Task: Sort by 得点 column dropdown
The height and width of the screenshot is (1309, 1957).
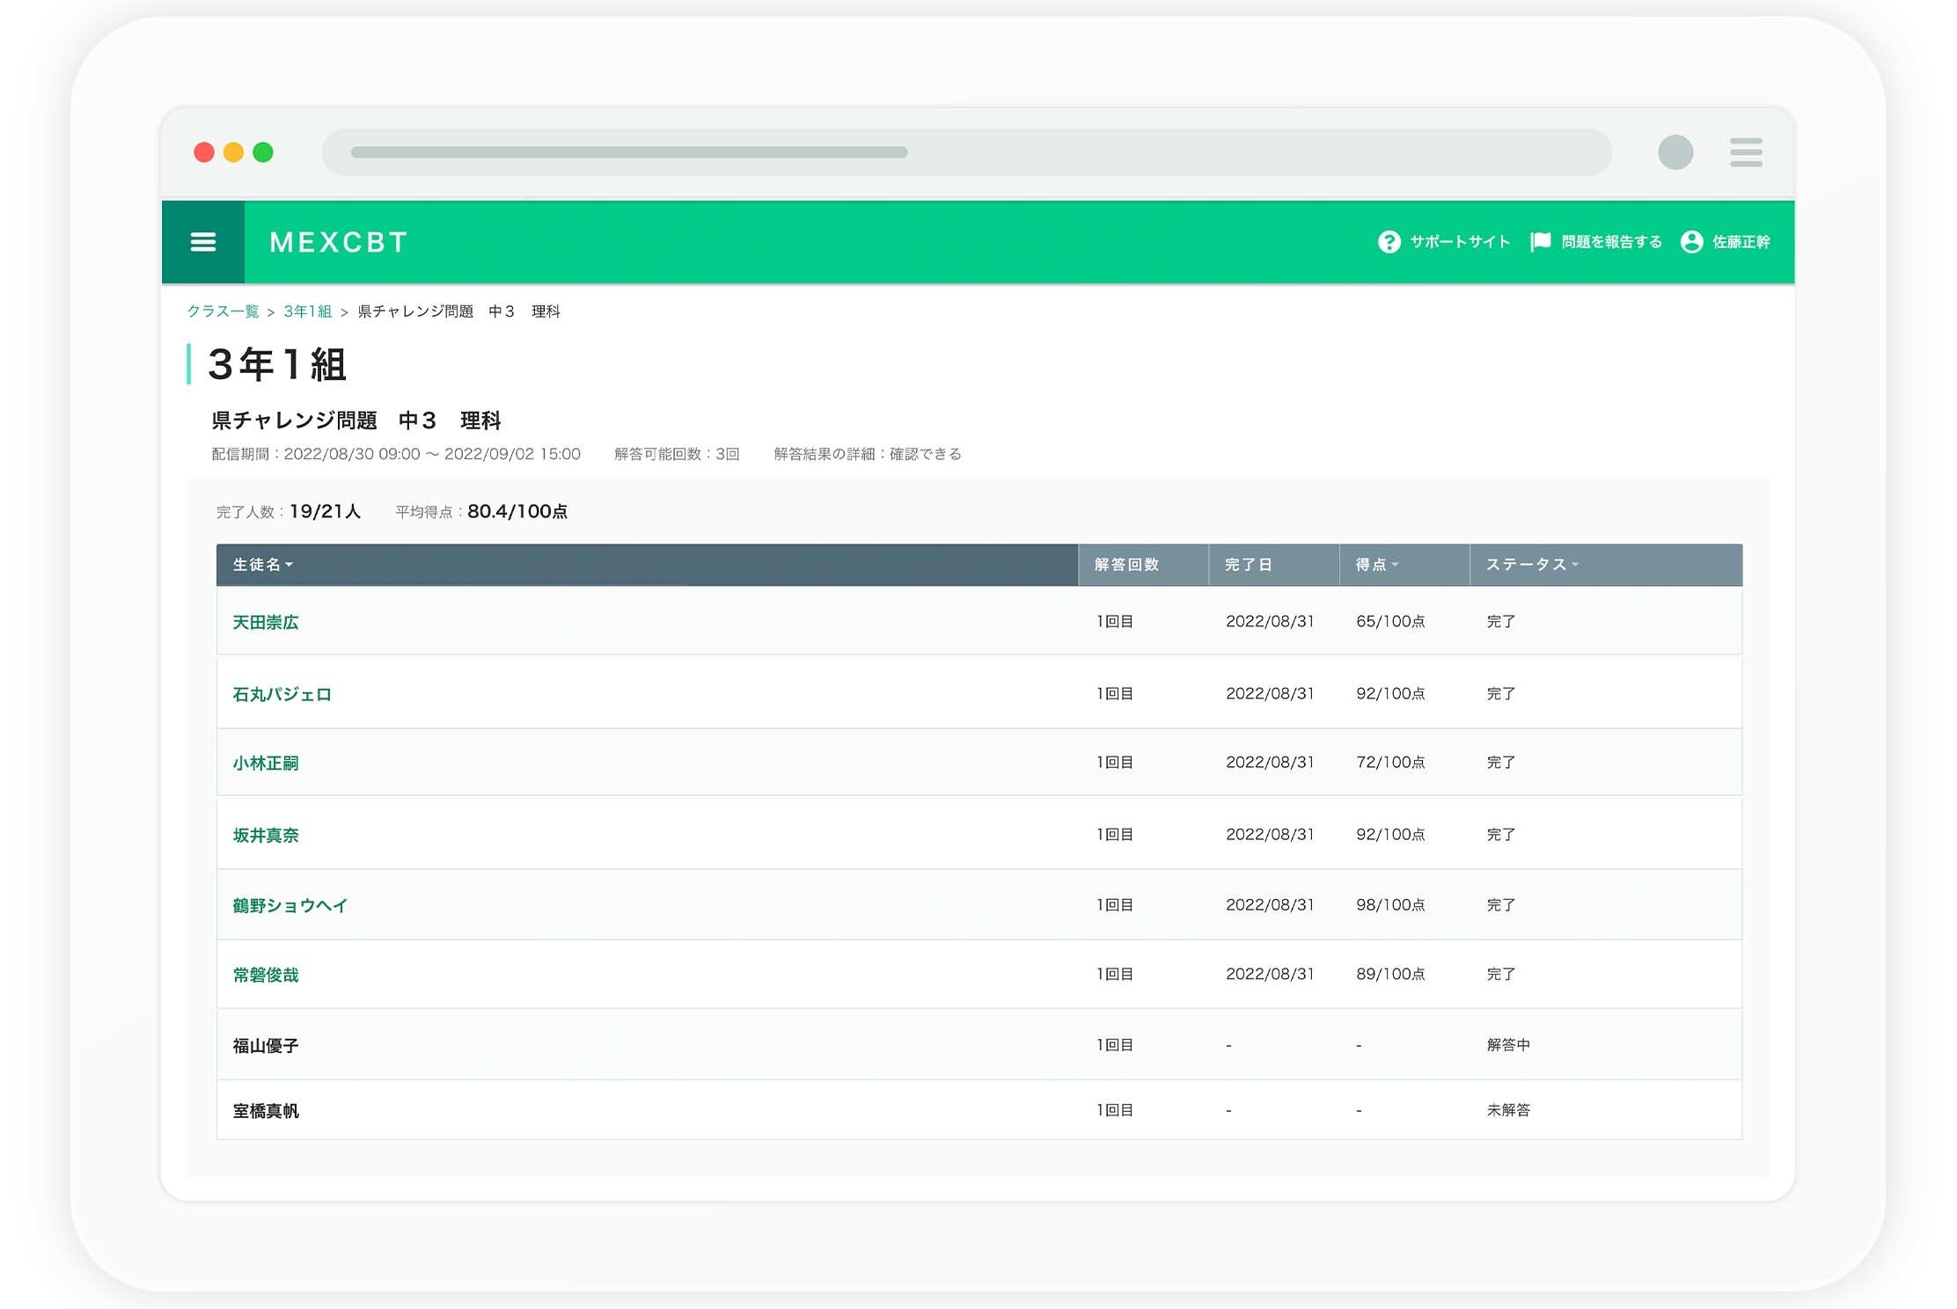Action: click(x=1377, y=565)
